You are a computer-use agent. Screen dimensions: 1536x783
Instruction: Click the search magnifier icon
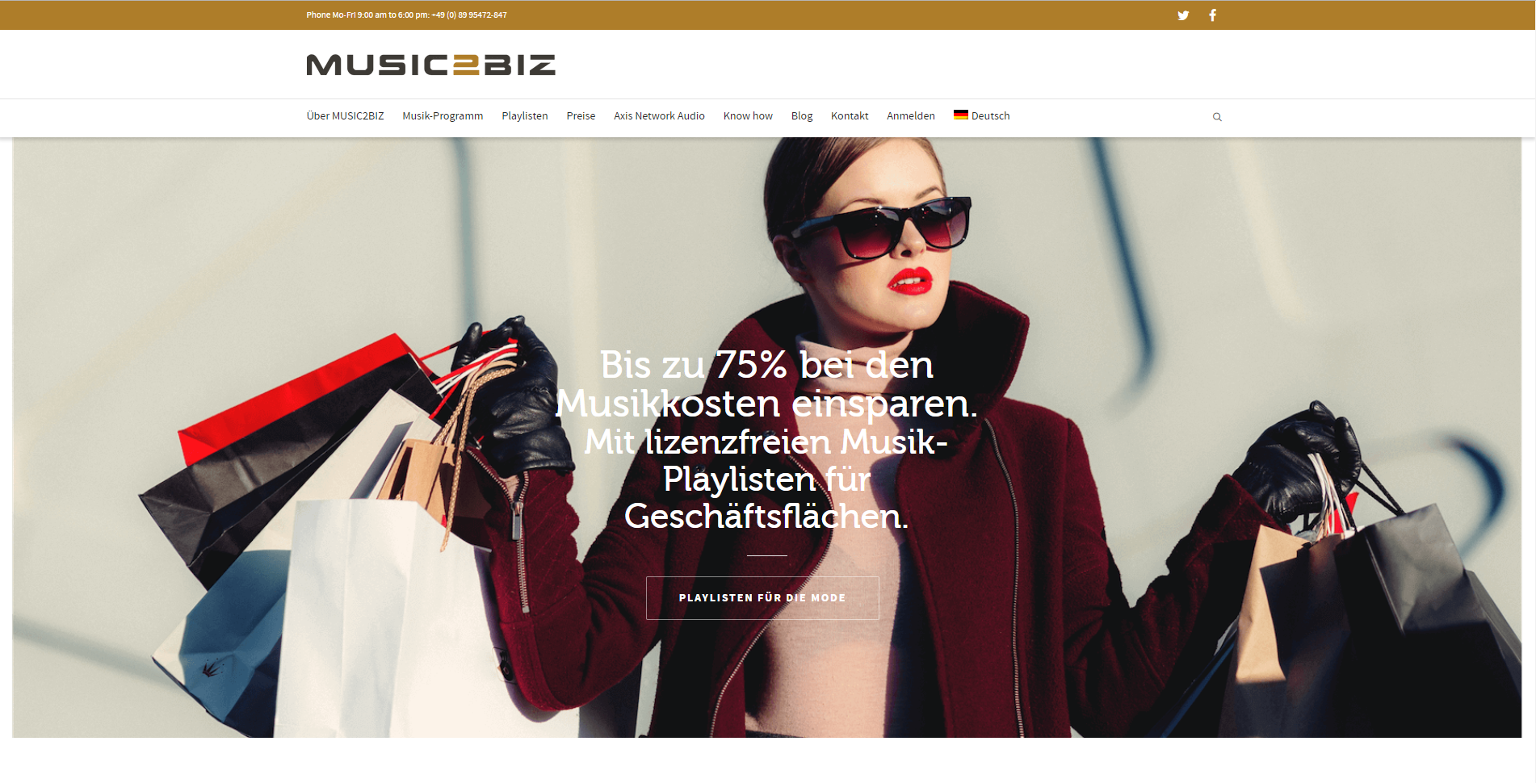point(1217,117)
